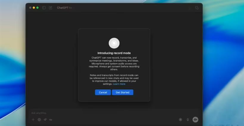Cancel the record mode introduction
Image resolution: width=244 pixels, height=126 pixels.
[x=103, y=92]
